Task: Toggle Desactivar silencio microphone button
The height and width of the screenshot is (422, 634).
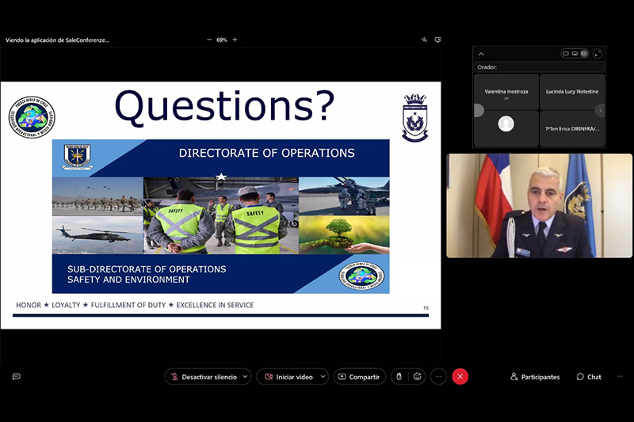Action: coord(204,376)
